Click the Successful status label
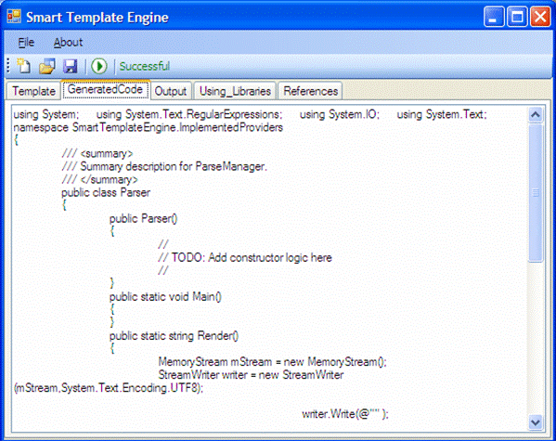556x441 pixels. [144, 66]
